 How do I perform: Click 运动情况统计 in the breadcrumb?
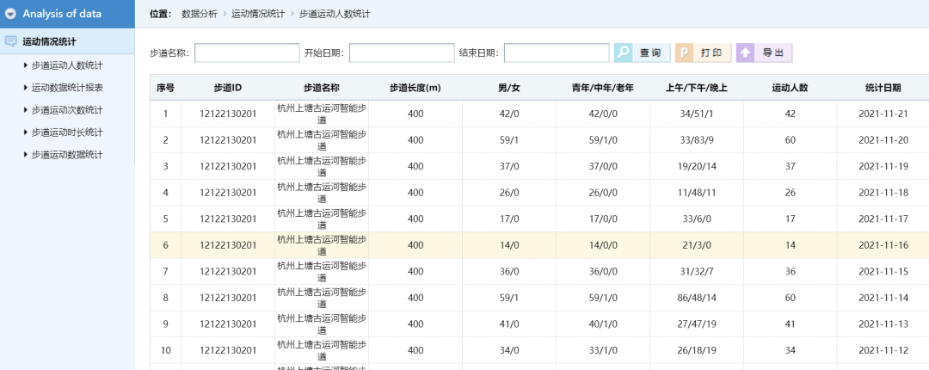pos(258,14)
